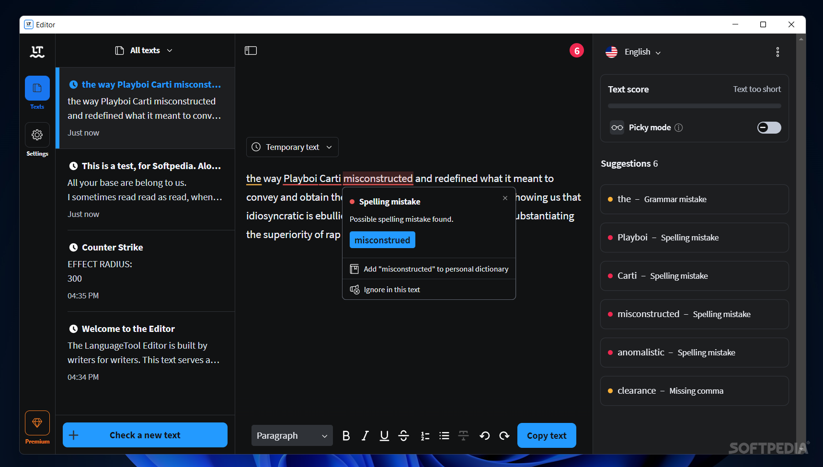This screenshot has height=467, width=823.
Task: Redo the last edit
Action: 504,435
